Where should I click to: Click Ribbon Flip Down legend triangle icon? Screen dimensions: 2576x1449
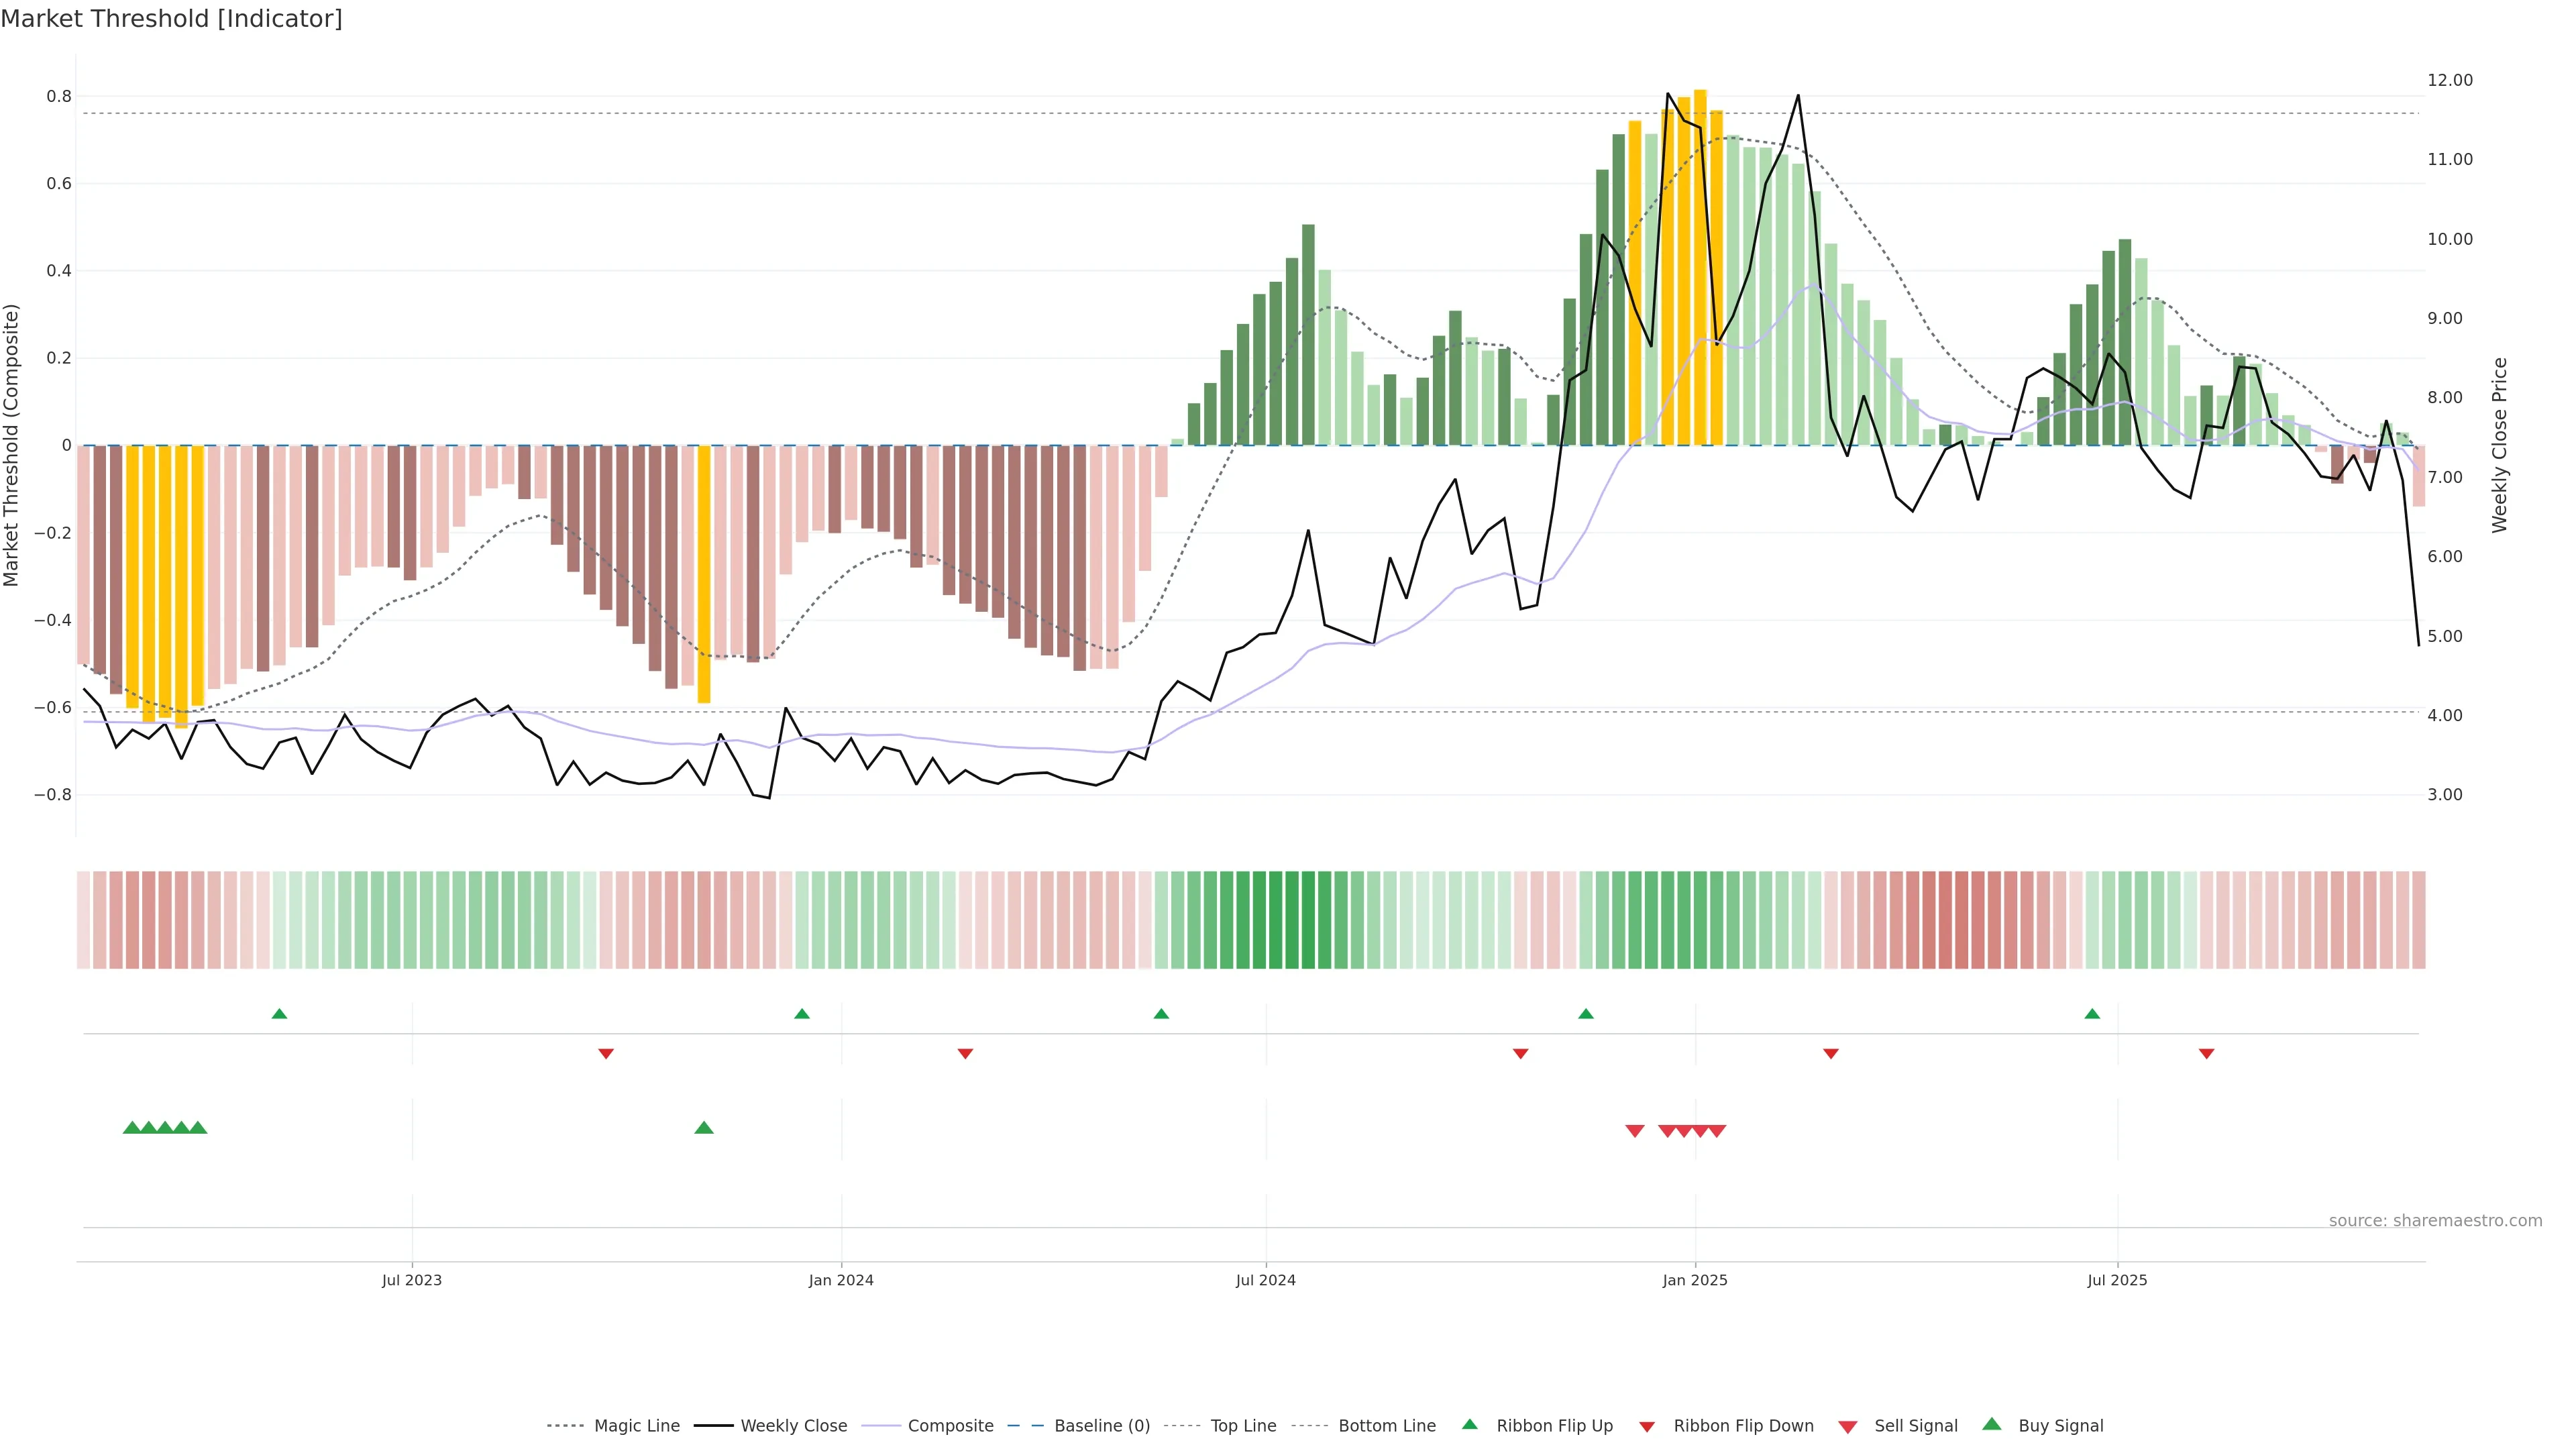coord(1646,1427)
